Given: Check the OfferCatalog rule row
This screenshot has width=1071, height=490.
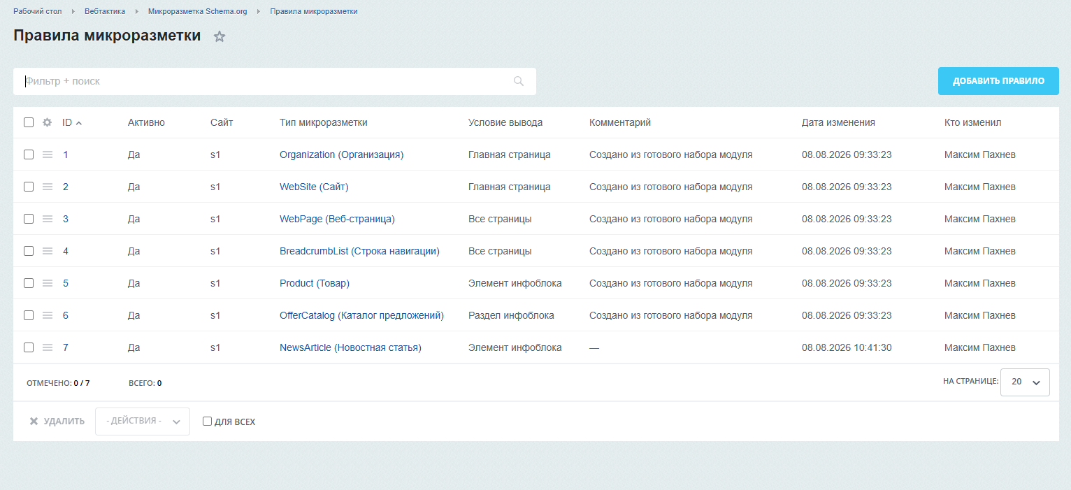Looking at the screenshot, I should click(x=29, y=315).
